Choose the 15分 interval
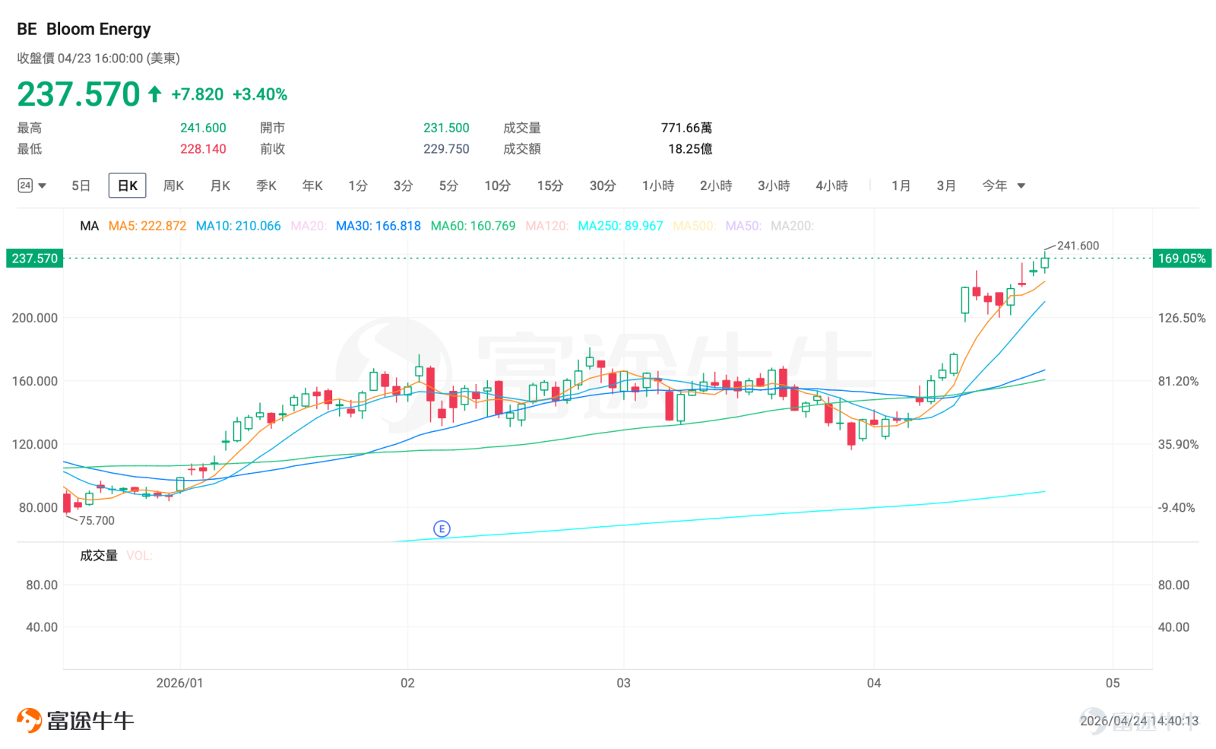The width and height of the screenshot is (1216, 749). pos(550,186)
